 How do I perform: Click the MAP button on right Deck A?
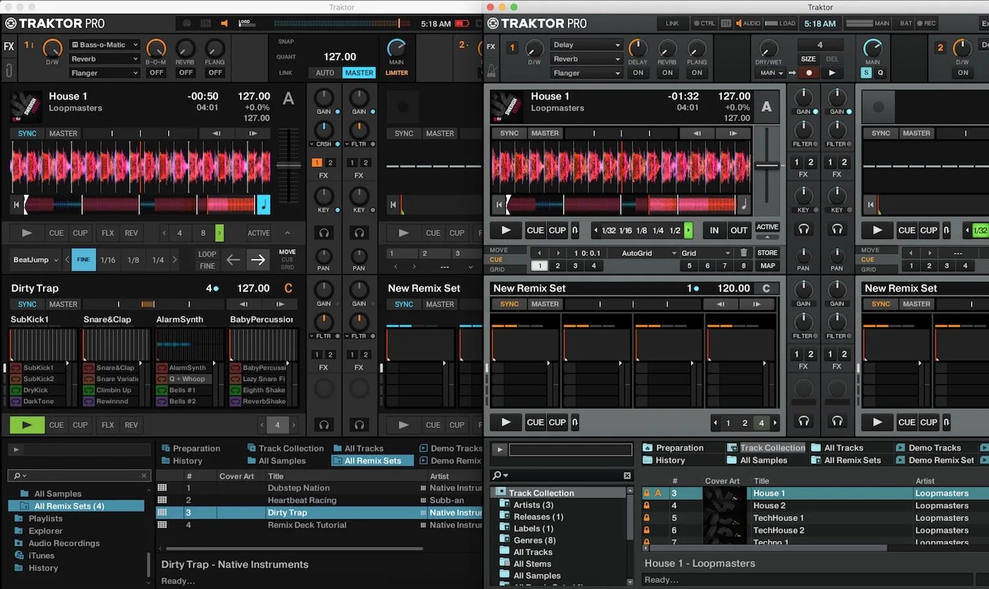pos(767,266)
